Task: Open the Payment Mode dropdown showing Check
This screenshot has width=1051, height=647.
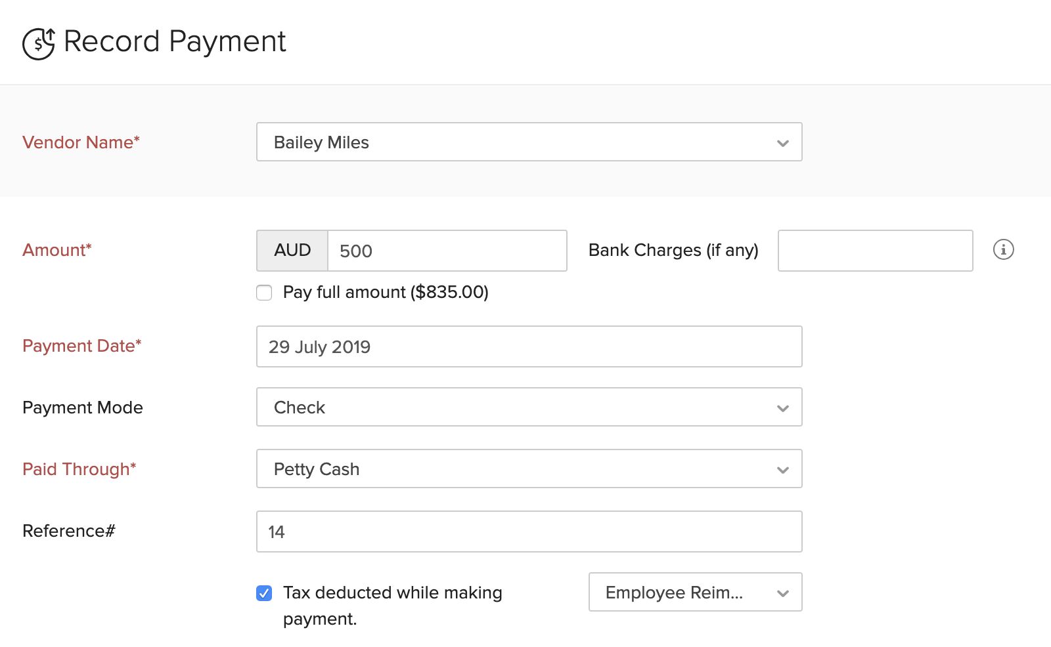Action: 519,407
